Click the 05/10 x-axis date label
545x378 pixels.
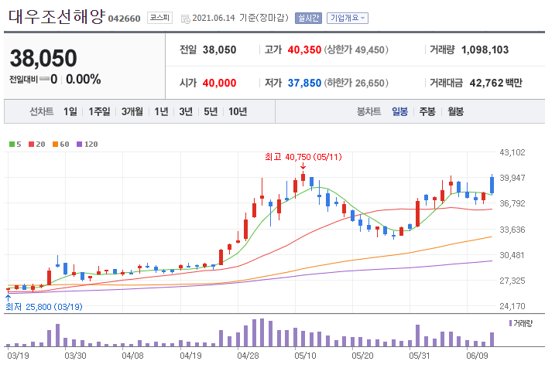(x=305, y=356)
